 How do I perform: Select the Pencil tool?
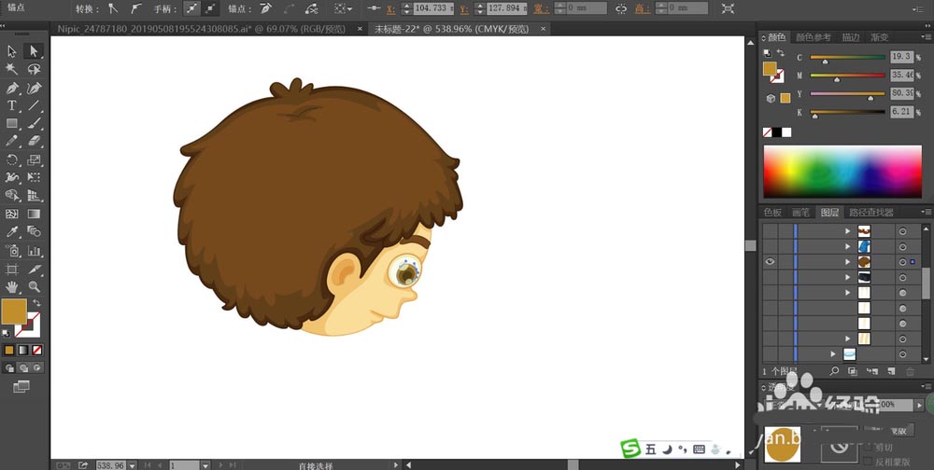pos(12,141)
